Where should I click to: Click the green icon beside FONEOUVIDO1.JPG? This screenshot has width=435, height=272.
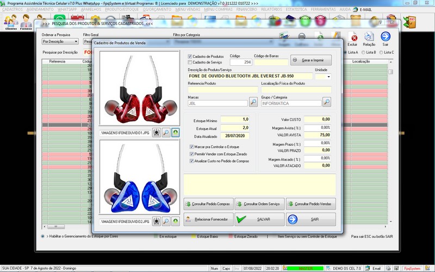pos(175,132)
